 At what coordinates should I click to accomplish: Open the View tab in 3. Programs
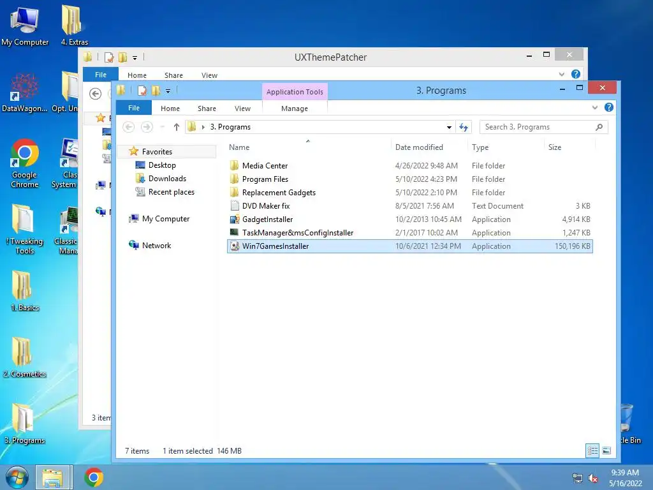pyautogui.click(x=242, y=108)
